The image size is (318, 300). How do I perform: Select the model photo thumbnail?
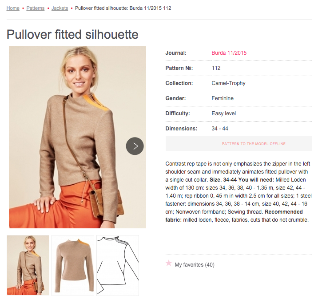(x=28, y=265)
